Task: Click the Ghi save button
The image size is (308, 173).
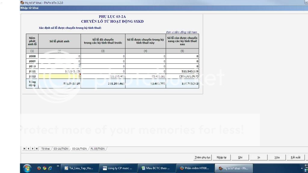Action: [240, 157]
